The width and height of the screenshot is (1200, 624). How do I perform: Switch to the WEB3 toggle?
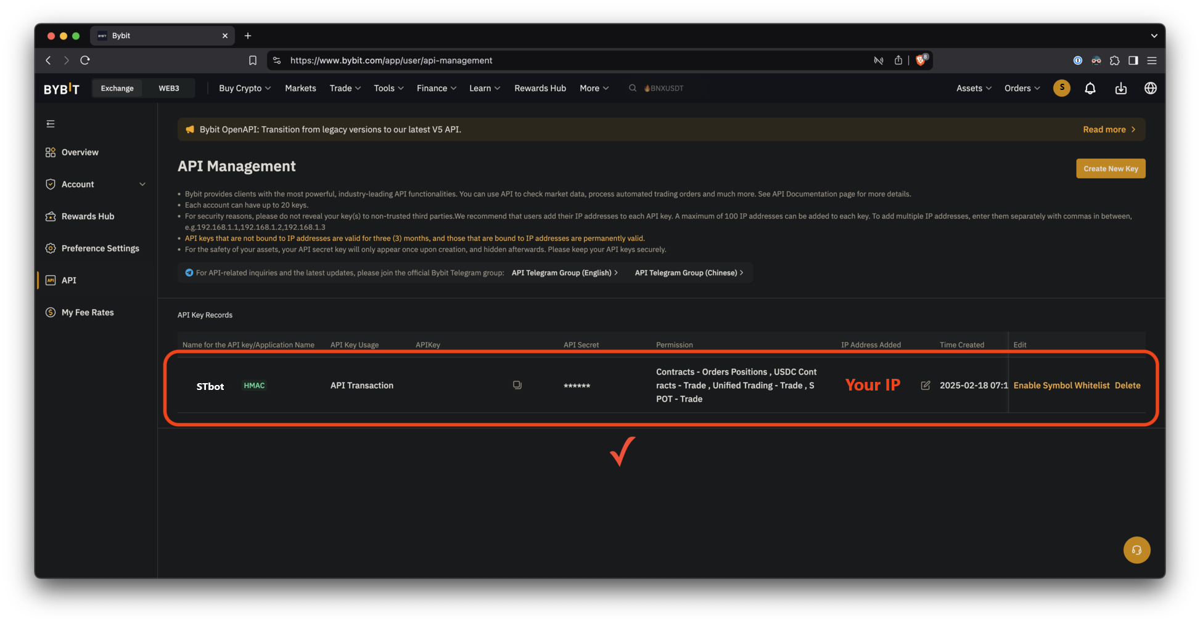(x=169, y=88)
